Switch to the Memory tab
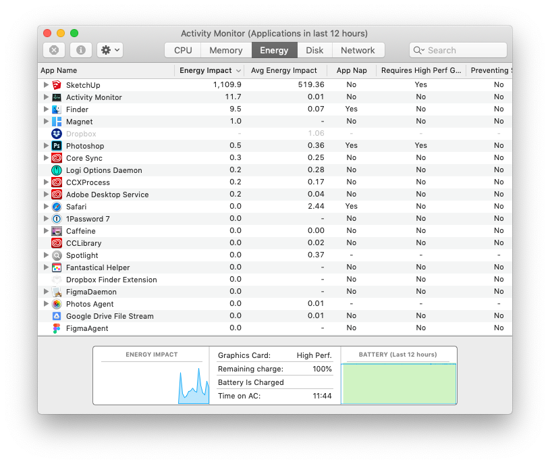 click(226, 50)
